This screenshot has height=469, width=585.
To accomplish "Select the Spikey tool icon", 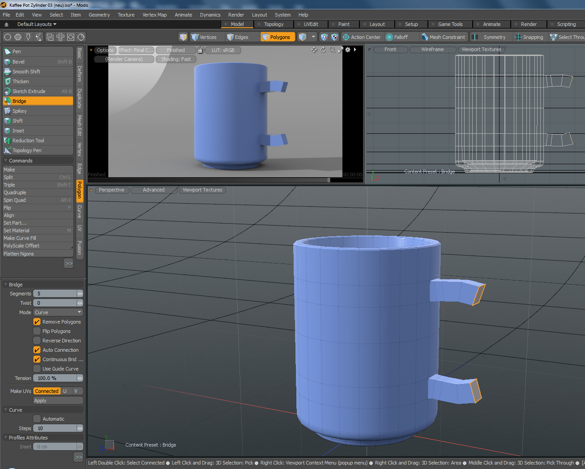I will point(8,111).
